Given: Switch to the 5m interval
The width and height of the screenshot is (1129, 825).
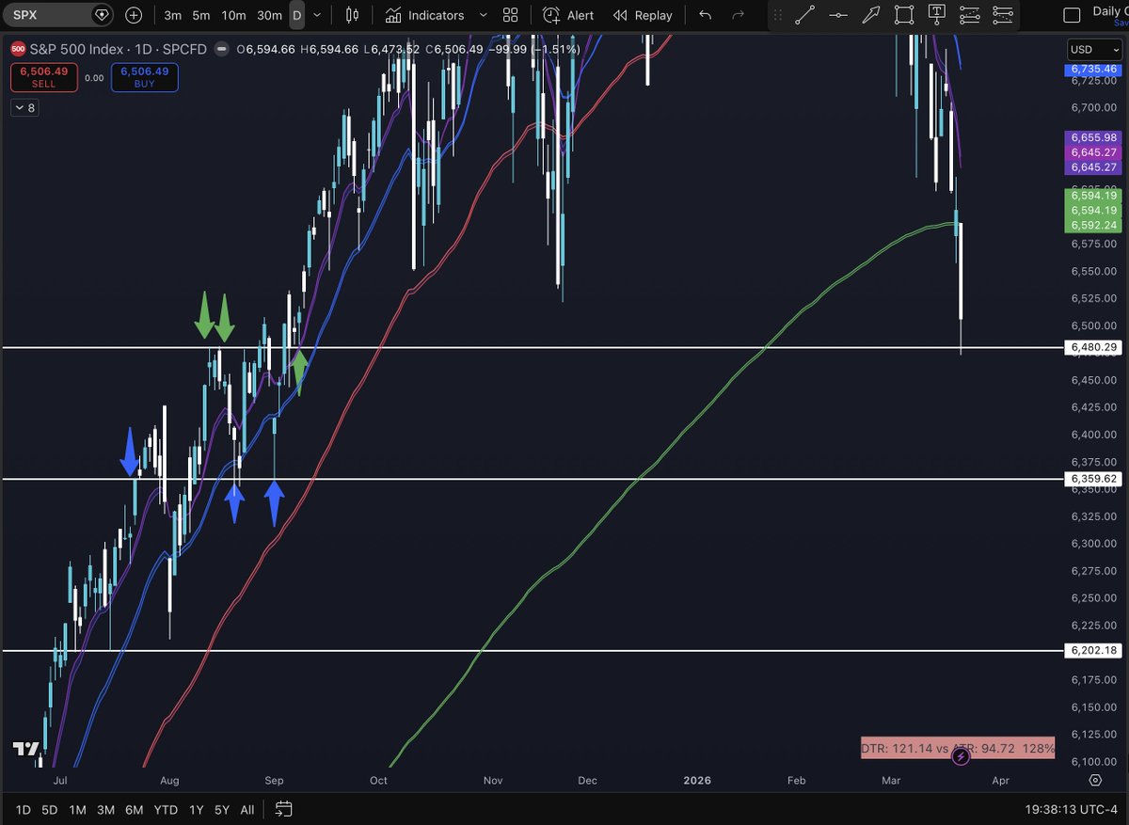Looking at the screenshot, I should click(x=201, y=15).
